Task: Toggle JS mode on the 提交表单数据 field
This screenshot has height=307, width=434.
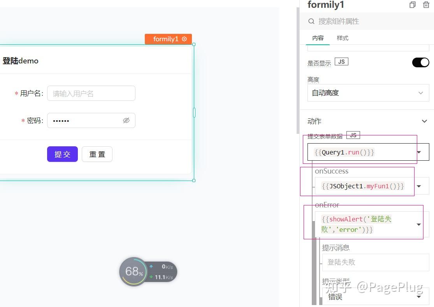Action: pyautogui.click(x=353, y=135)
